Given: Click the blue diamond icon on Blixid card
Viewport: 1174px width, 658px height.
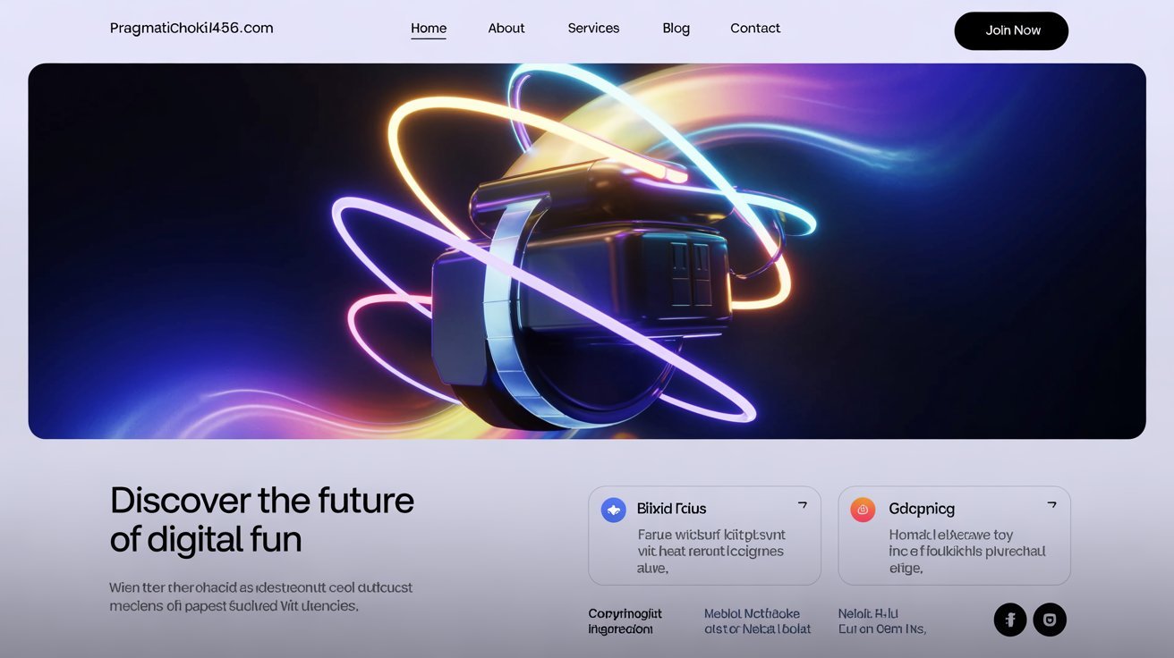Looking at the screenshot, I should pos(614,510).
